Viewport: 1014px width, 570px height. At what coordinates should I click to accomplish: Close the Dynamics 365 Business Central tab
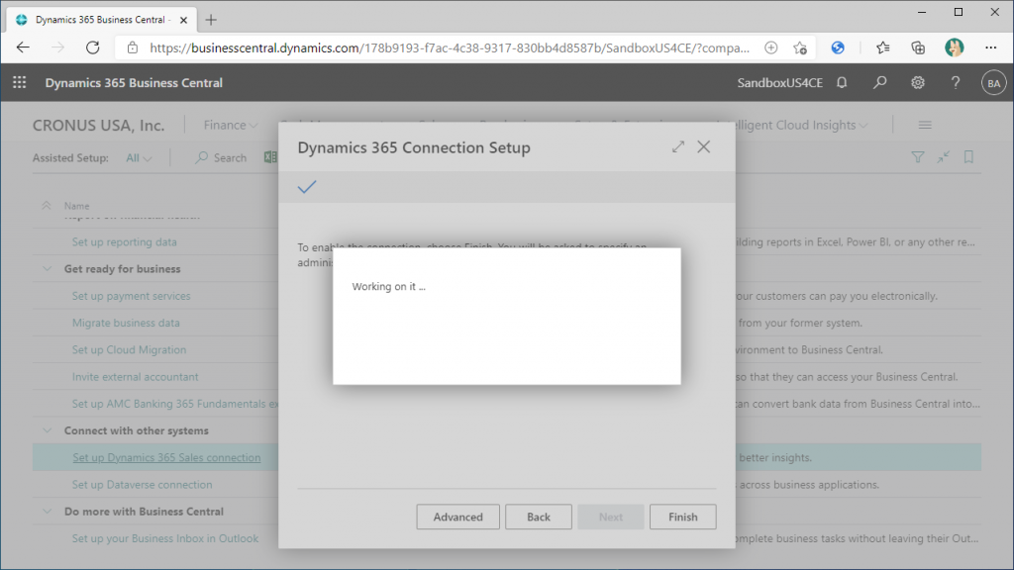[183, 20]
